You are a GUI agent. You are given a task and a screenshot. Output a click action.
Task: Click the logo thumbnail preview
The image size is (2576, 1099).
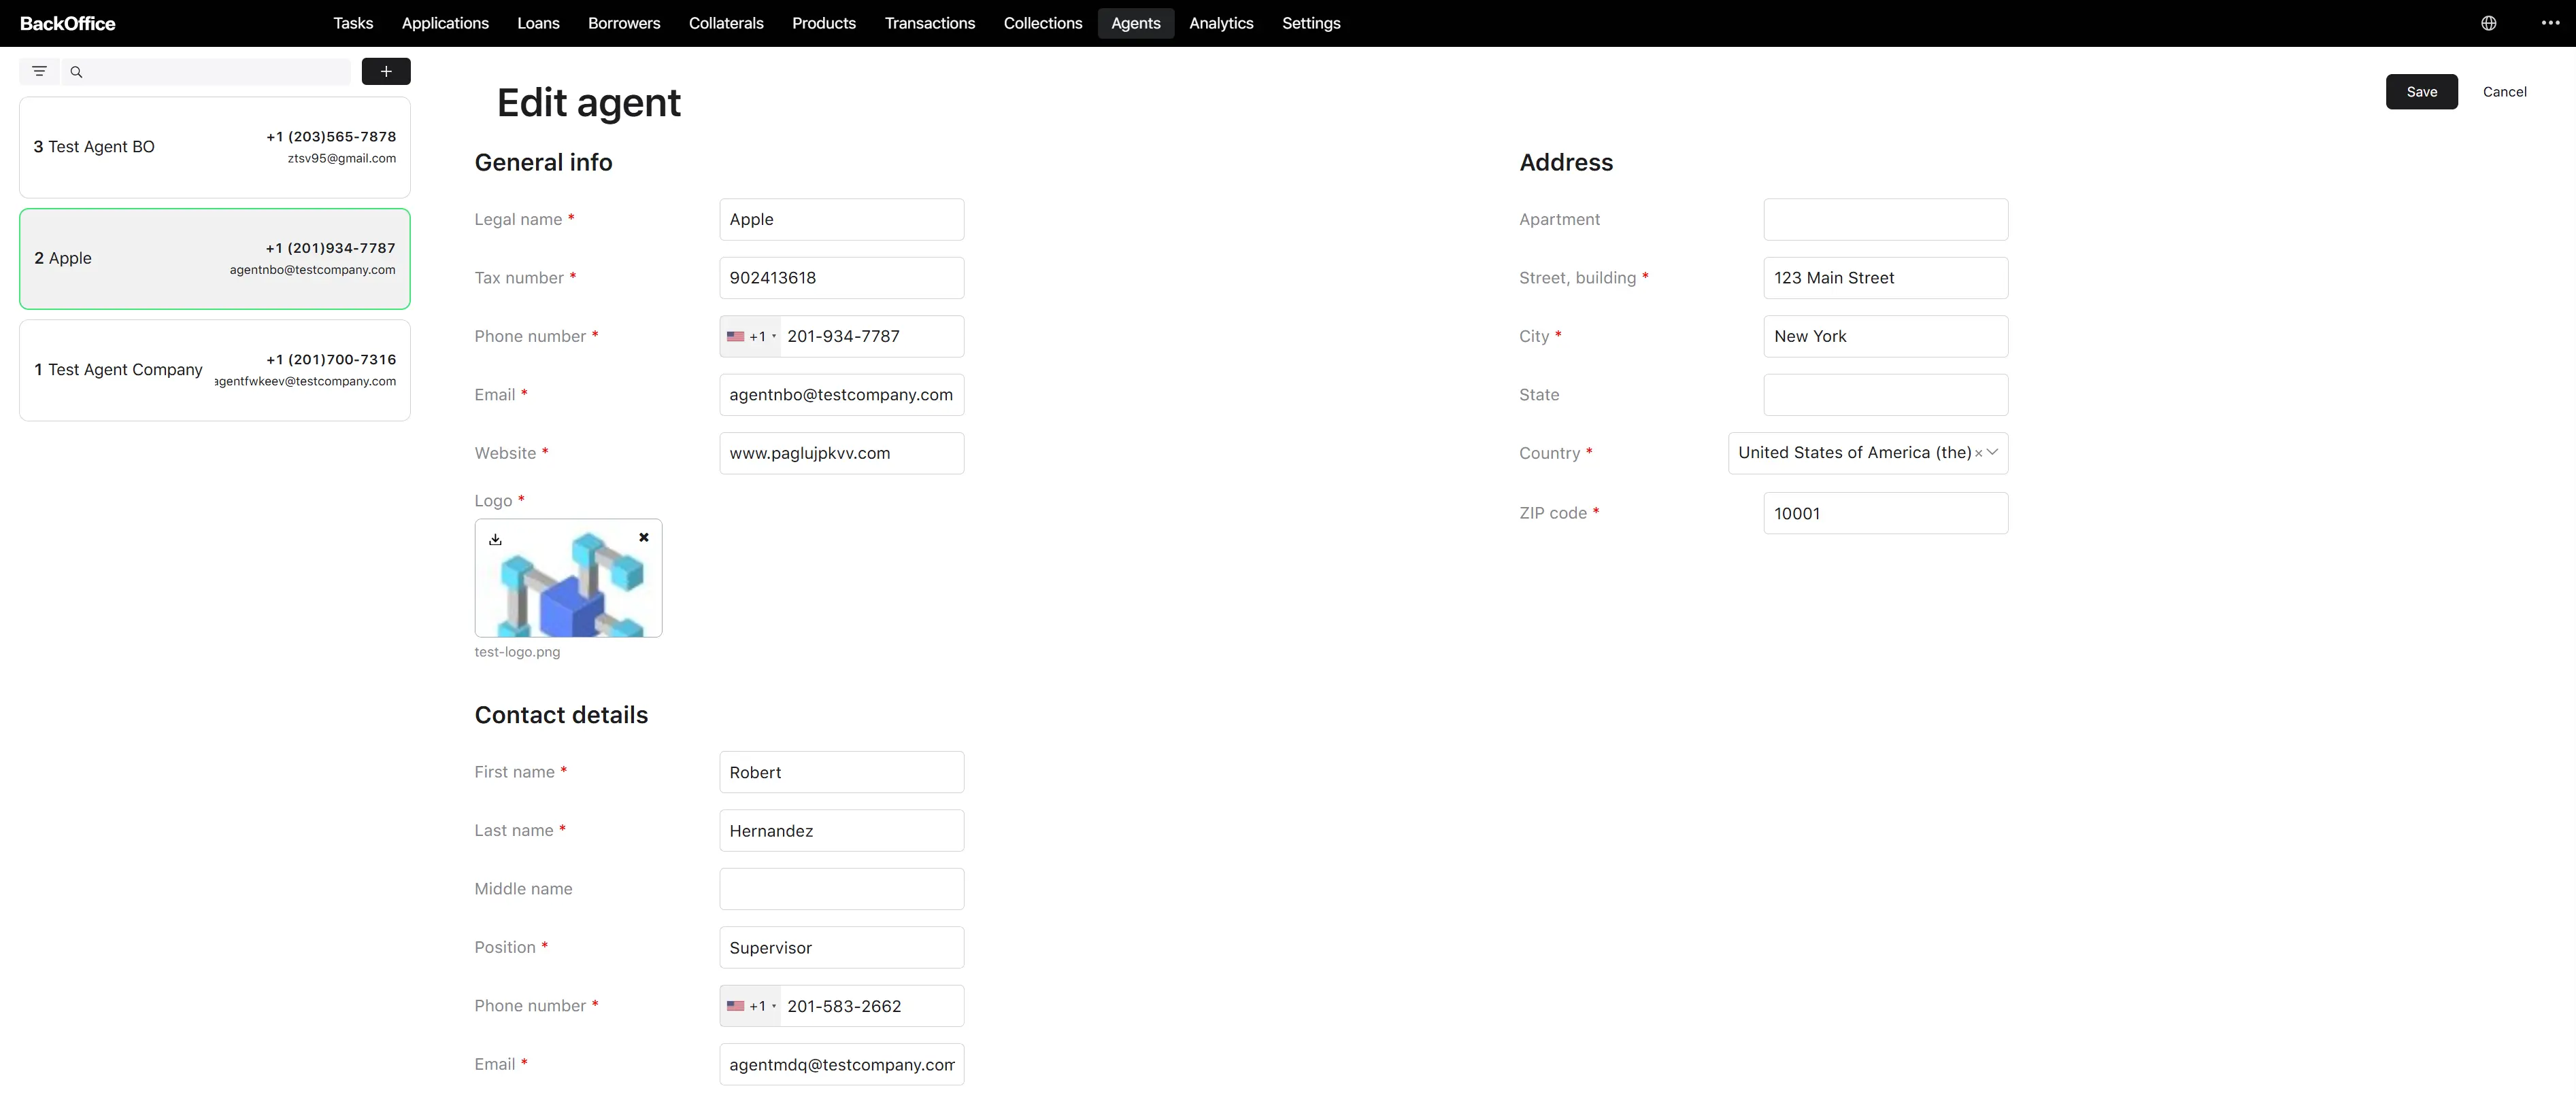click(568, 578)
